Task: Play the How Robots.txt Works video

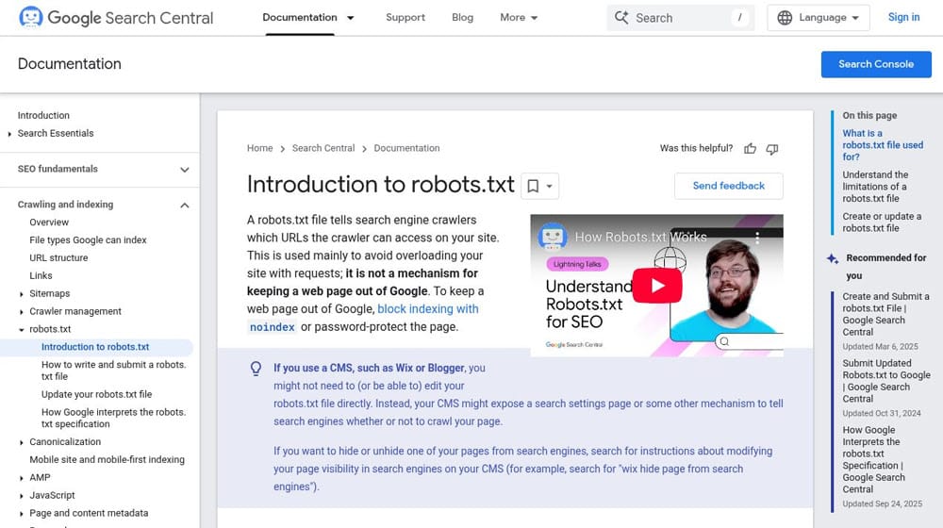Action: pos(656,286)
